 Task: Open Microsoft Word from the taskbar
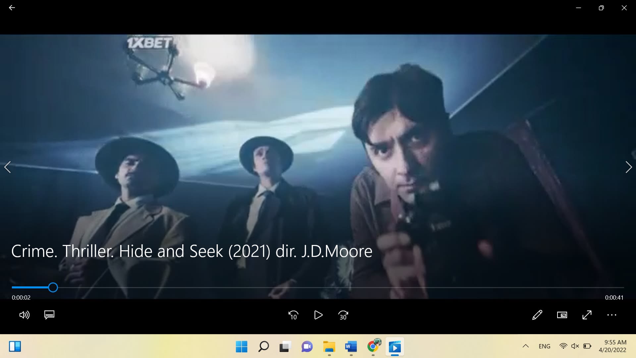351,347
